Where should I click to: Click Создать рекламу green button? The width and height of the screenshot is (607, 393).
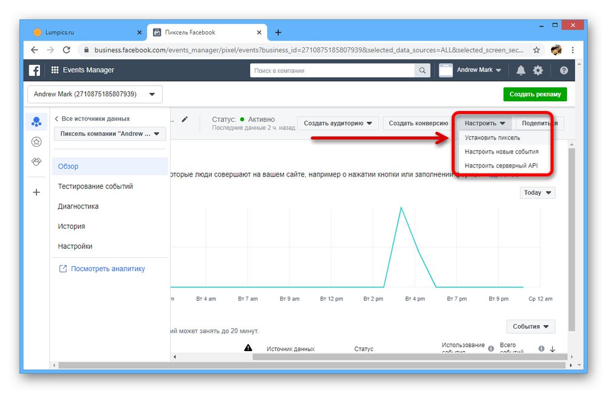click(x=535, y=94)
